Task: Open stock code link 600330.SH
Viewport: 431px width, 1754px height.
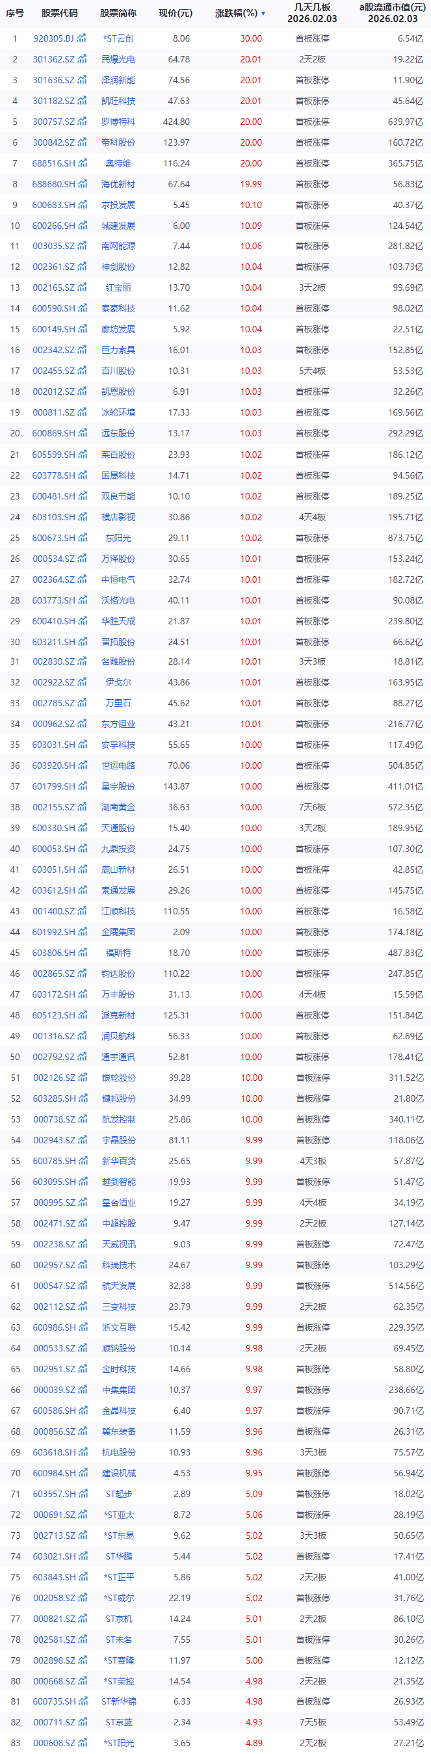Action: coord(54,828)
